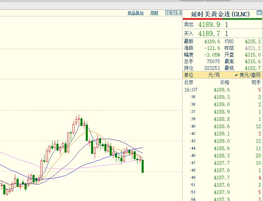Select the :39 tick at 4188.8
Screen dimensions: 263x201
click(222, 119)
